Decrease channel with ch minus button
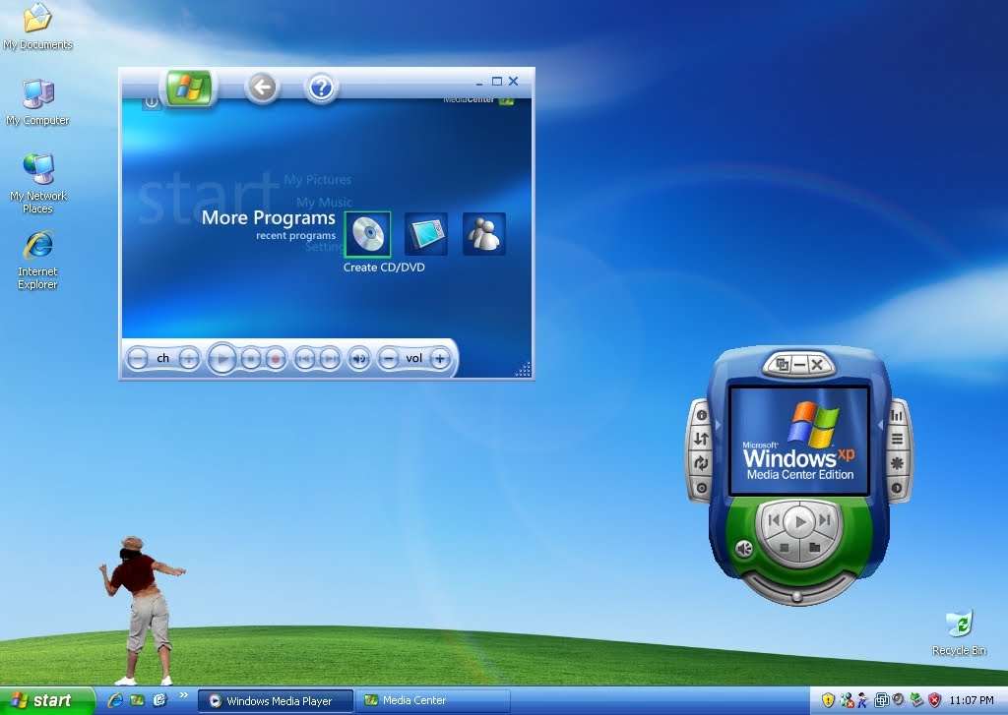The width and height of the screenshot is (1008, 715). pyautogui.click(x=138, y=358)
